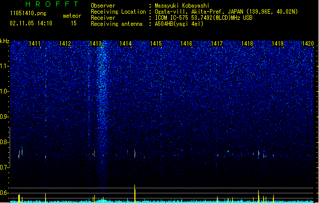
Task: Click the meteor count value 15
Action: coord(74,23)
